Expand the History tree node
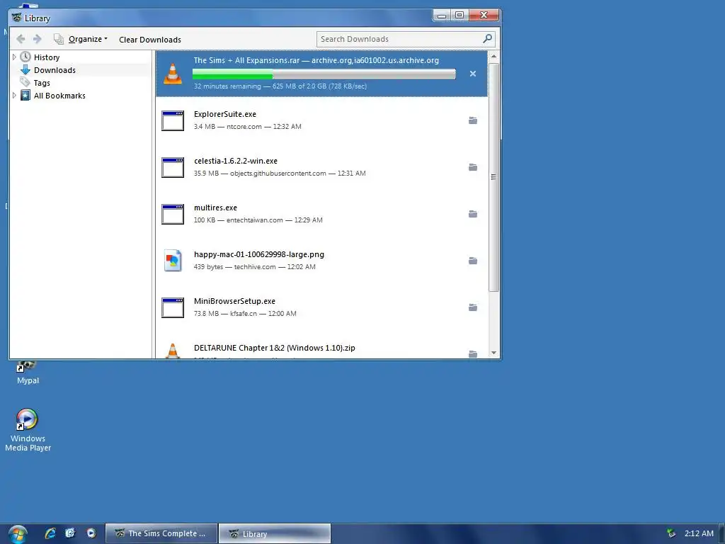725x544 pixels. point(14,57)
